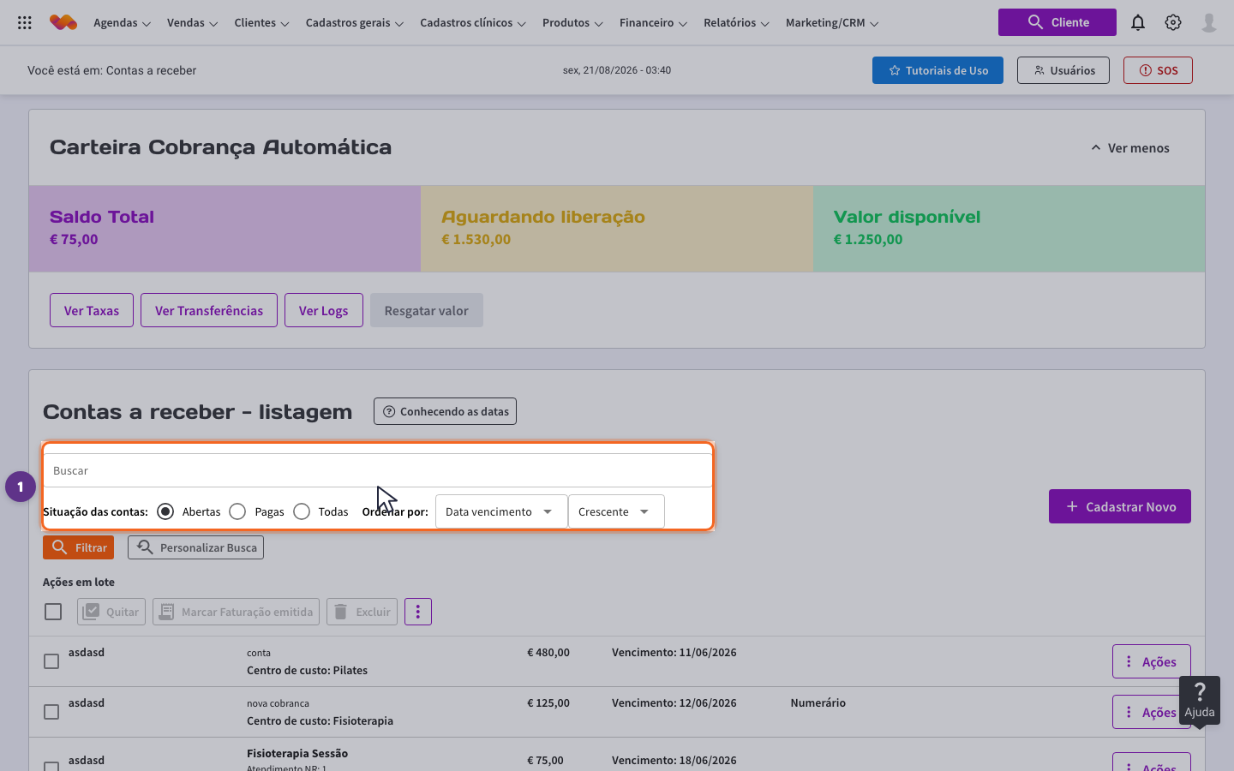The image size is (1234, 771).
Task: Click numbered step marker 1
Action: pyautogui.click(x=21, y=487)
